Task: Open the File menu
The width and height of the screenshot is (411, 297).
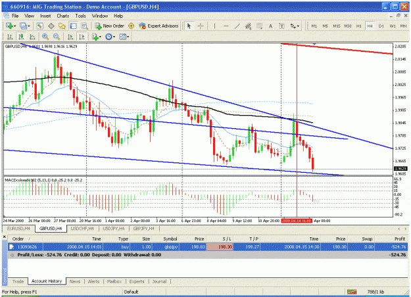Action: point(15,16)
